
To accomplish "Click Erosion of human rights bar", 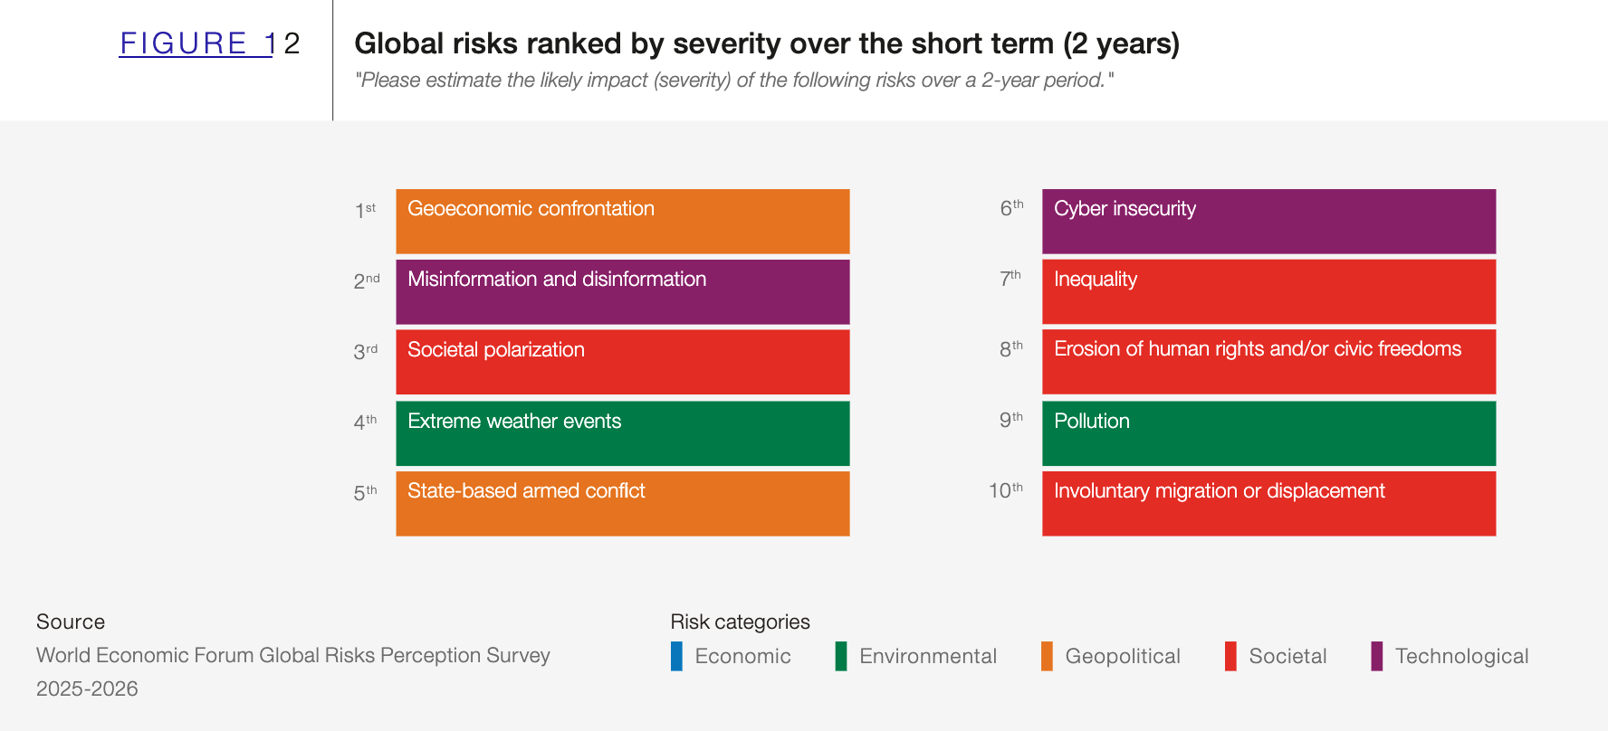I will coord(1268,362).
